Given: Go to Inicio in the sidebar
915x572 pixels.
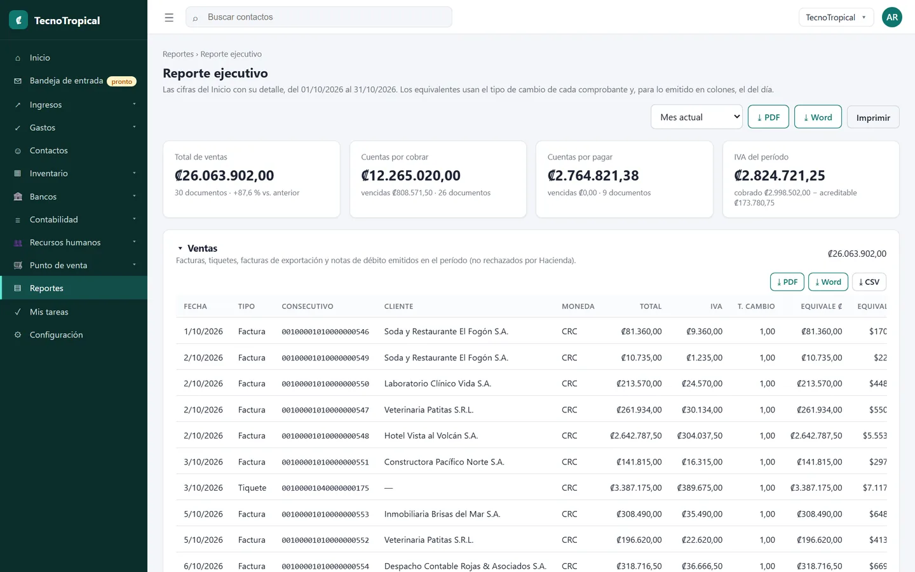Looking at the screenshot, I should point(74,58).
